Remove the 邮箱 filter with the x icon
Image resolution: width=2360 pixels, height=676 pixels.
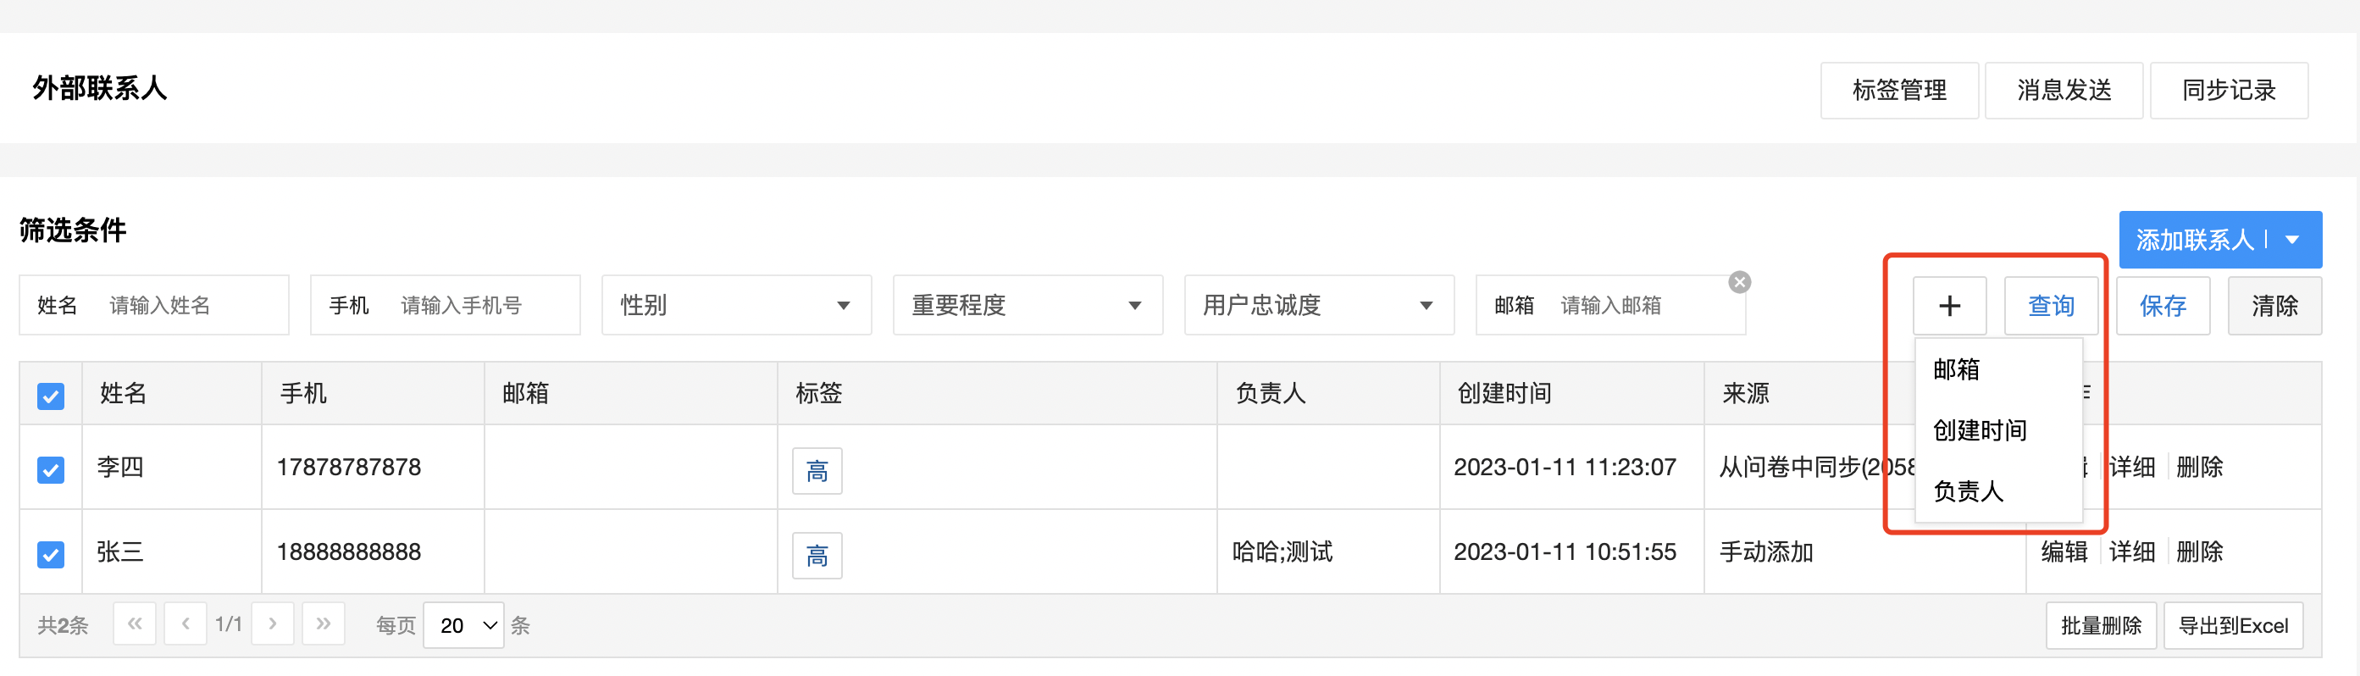coord(1739,282)
